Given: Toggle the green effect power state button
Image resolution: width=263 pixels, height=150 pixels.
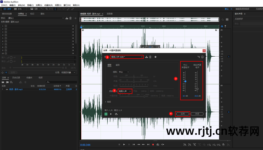Looking at the screenshot, I should point(106,114).
